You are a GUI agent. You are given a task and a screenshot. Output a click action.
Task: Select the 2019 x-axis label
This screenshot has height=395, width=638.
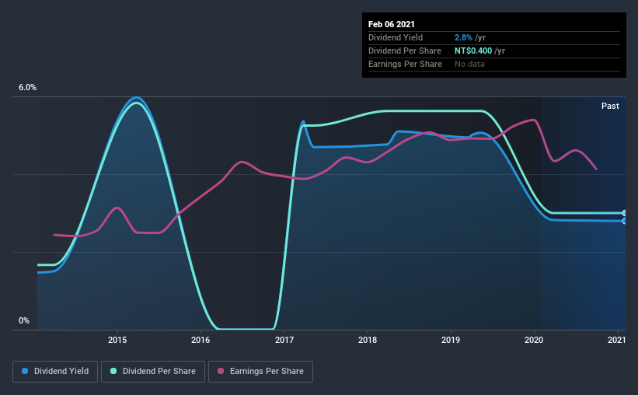[x=451, y=340]
